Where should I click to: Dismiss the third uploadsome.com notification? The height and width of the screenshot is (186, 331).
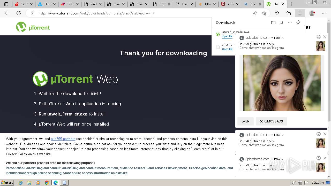click(325, 158)
